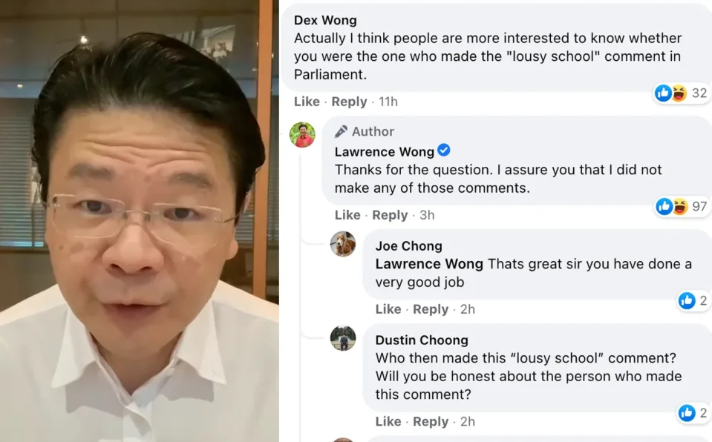Like Dustin Choong's comment
712x442 pixels.
(388, 422)
